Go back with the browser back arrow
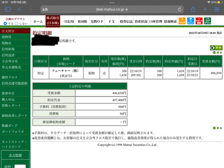Screen dimensions: 224x168 pyautogui.click(x=20, y=9)
